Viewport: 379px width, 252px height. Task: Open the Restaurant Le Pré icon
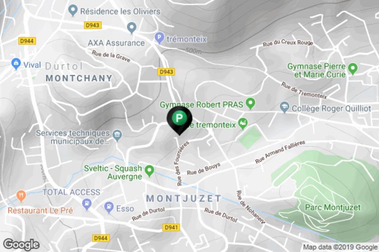point(21,196)
